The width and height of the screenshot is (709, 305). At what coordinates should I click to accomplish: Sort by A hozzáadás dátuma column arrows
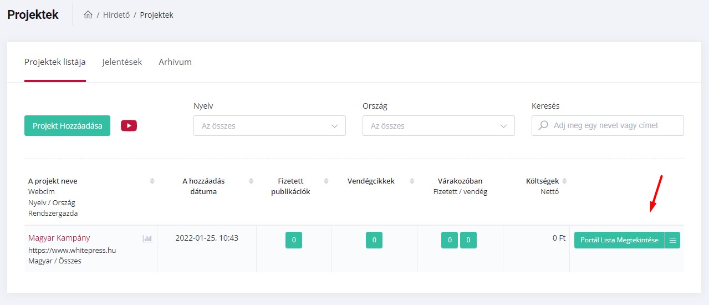pyautogui.click(x=251, y=181)
